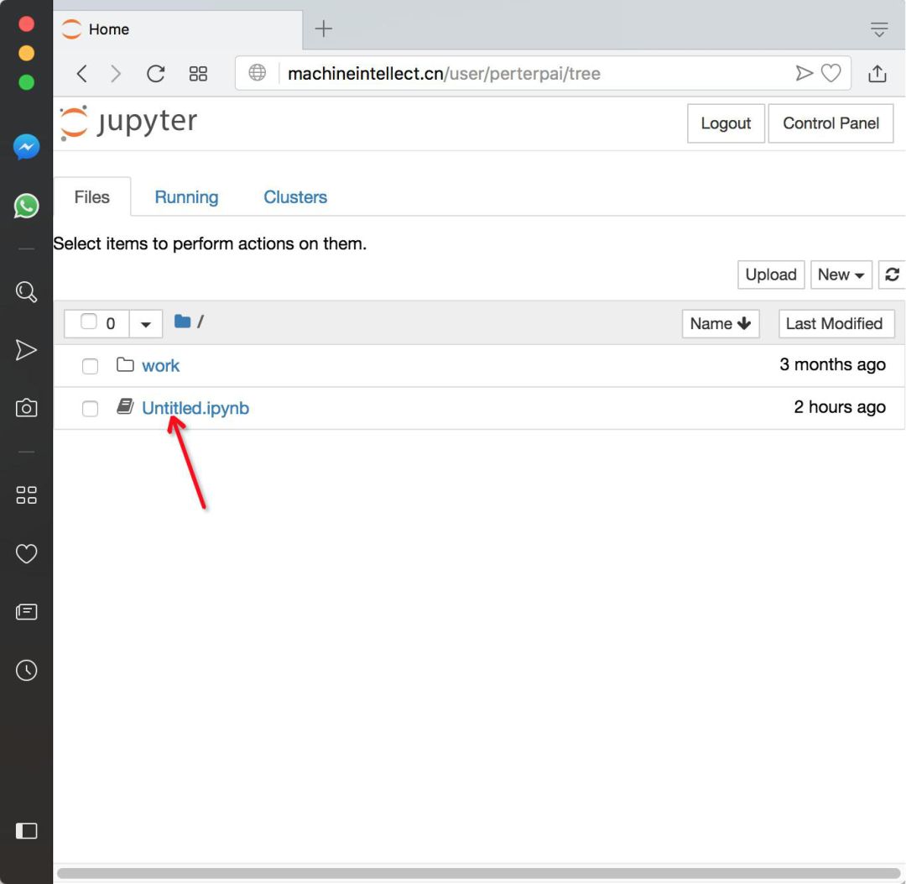906x884 pixels.
Task: Click the root folder icon in breadcrumb
Action: click(x=182, y=322)
